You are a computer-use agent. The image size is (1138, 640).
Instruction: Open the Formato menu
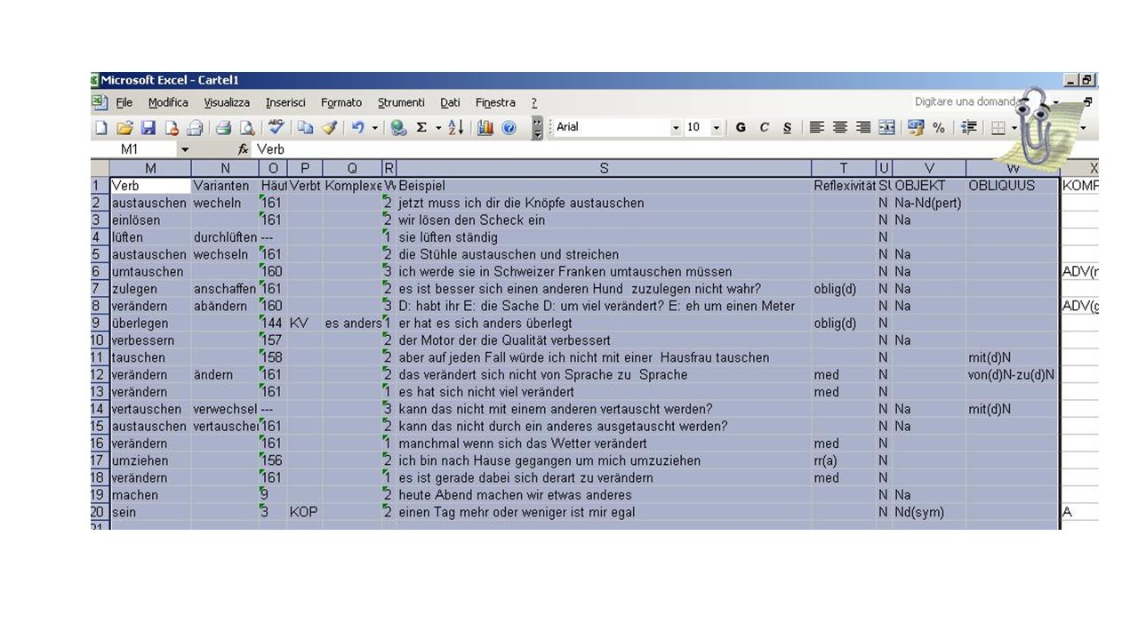341,103
